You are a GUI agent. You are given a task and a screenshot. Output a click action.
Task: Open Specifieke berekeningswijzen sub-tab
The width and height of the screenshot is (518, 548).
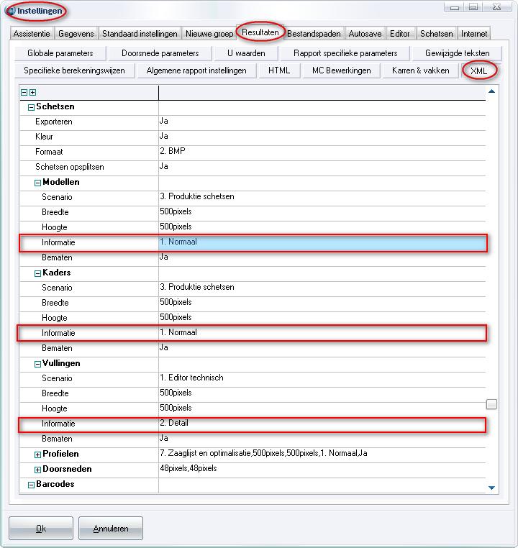click(x=74, y=70)
